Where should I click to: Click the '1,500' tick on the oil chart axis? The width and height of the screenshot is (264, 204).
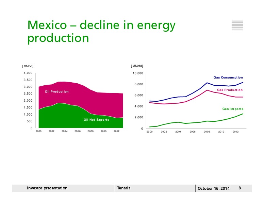point(28,107)
